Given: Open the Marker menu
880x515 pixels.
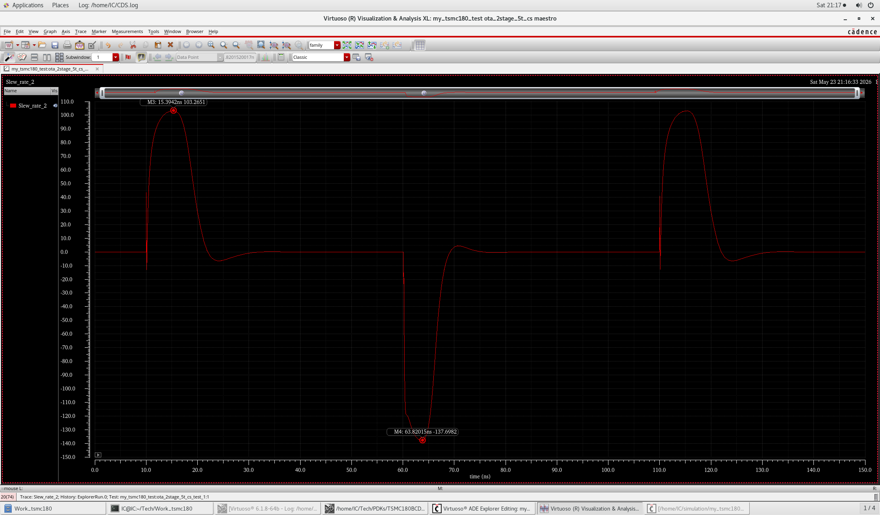Looking at the screenshot, I should click(x=99, y=31).
